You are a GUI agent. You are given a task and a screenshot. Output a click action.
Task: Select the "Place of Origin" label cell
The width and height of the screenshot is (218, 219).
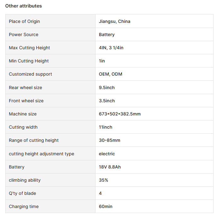pyautogui.click(x=25, y=21)
